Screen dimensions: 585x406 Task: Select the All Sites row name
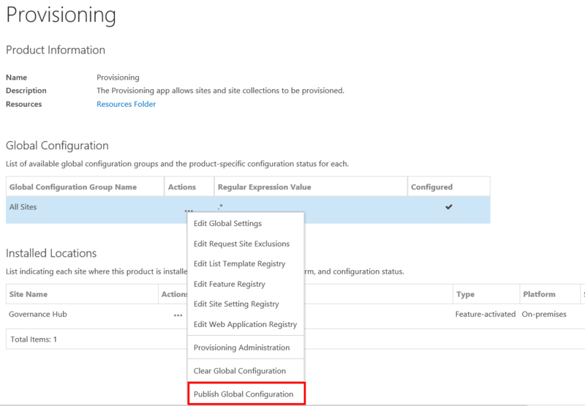point(23,207)
